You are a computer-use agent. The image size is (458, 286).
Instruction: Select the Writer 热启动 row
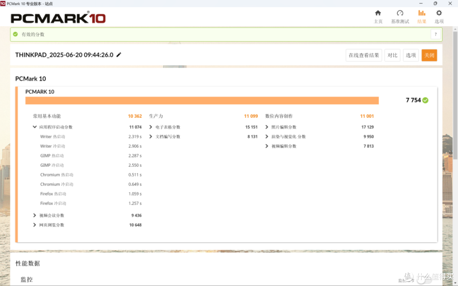pos(91,136)
